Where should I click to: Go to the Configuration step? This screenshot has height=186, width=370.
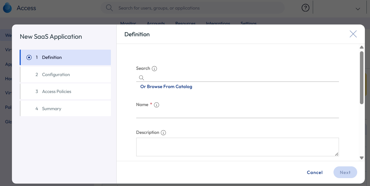click(x=56, y=74)
